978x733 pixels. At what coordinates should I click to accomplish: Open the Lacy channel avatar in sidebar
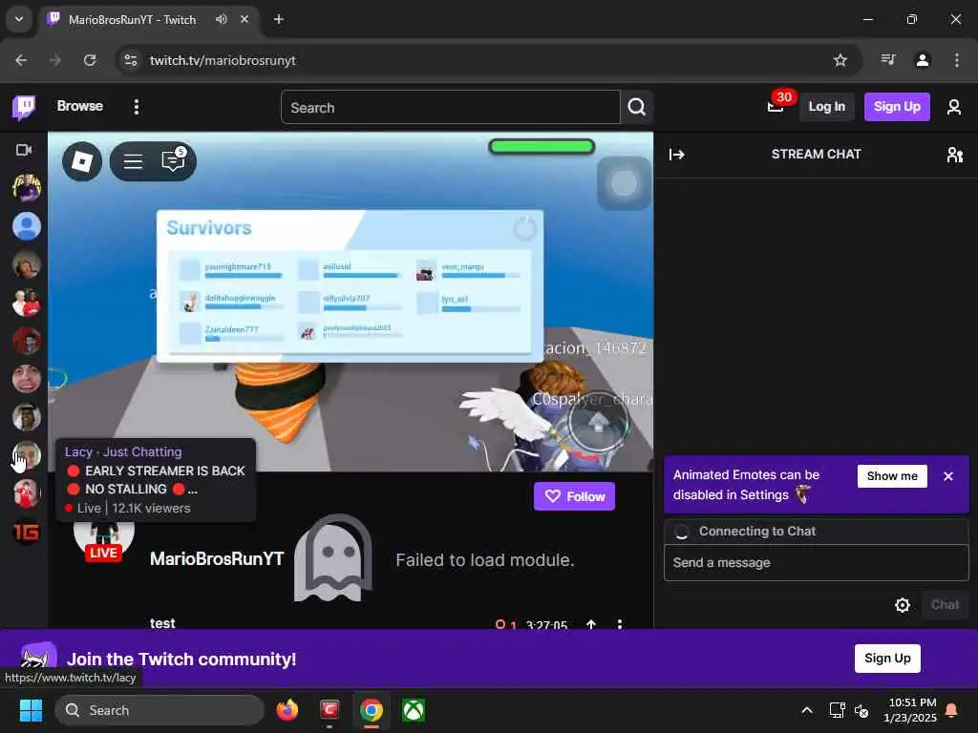click(27, 455)
